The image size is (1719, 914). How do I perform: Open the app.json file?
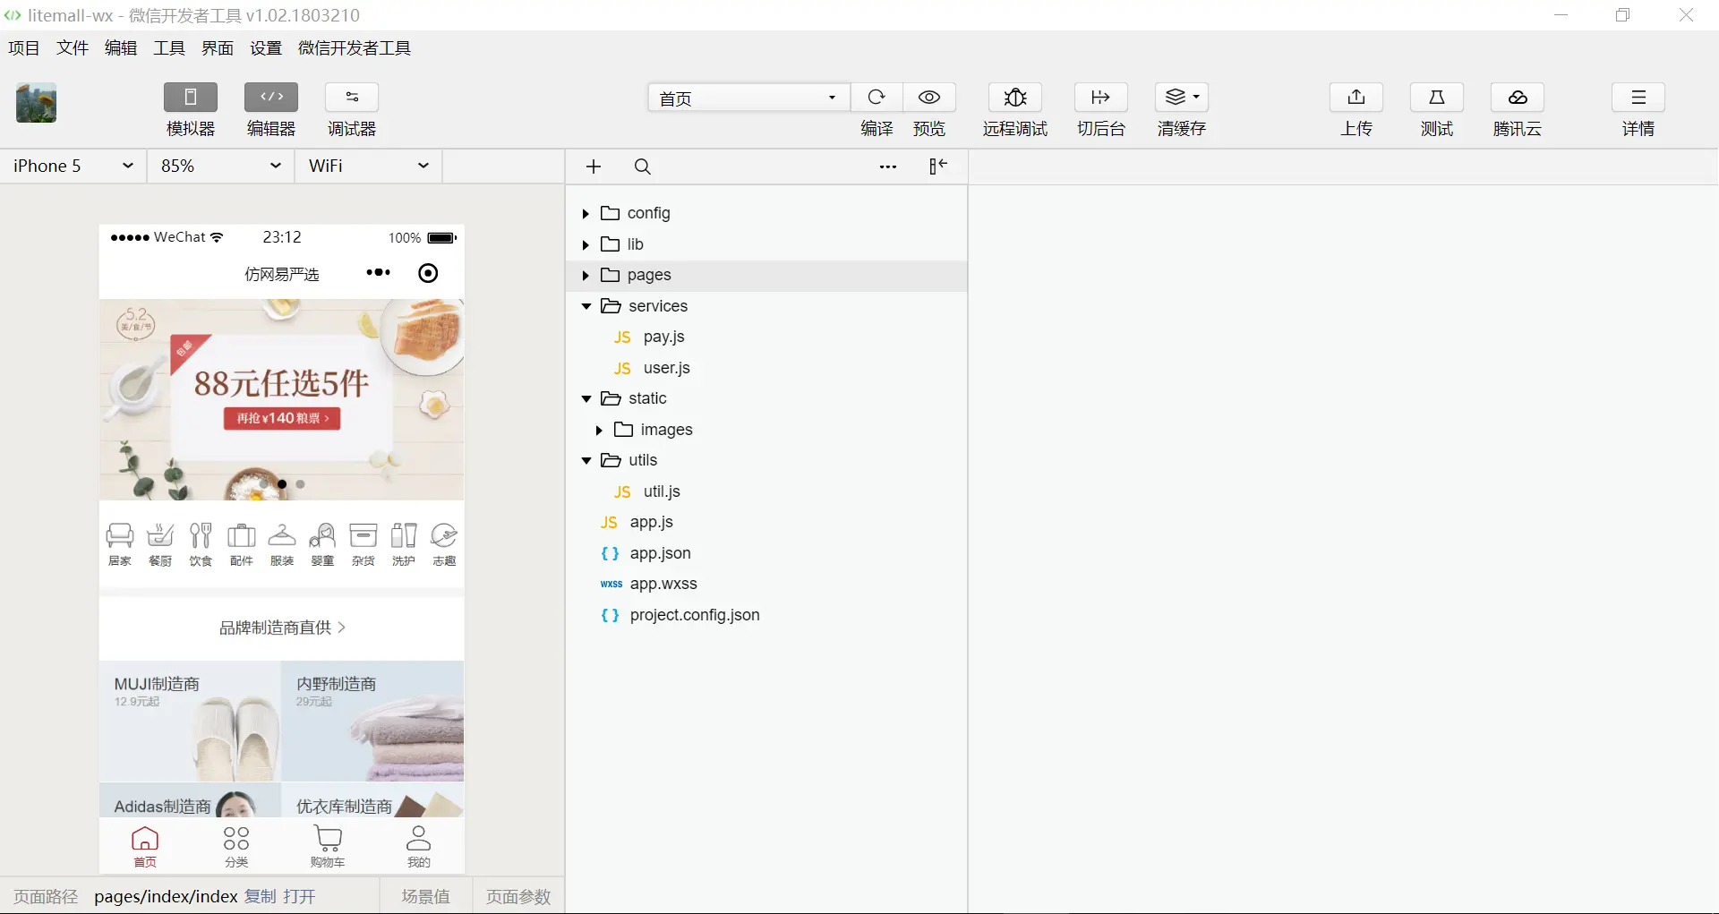point(767,553)
